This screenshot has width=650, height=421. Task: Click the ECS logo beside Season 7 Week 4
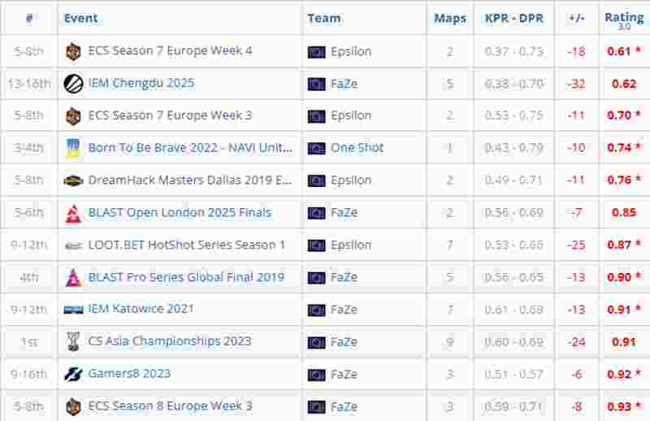click(x=73, y=51)
